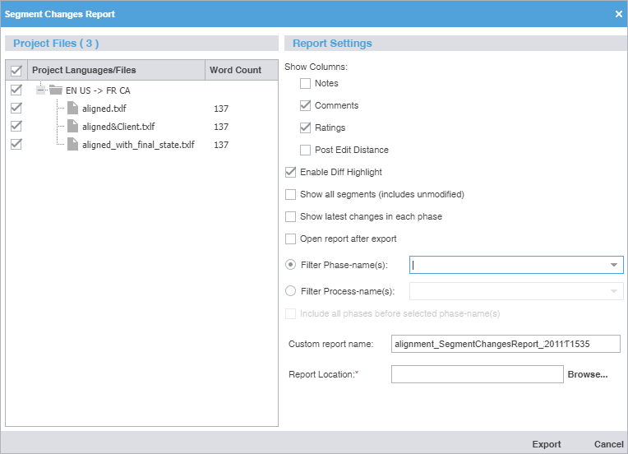
Task: Toggle the select-all checkbox in header
Action: (x=16, y=71)
